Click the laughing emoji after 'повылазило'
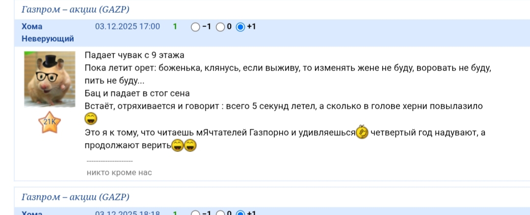The image size is (530, 215). pos(91,119)
